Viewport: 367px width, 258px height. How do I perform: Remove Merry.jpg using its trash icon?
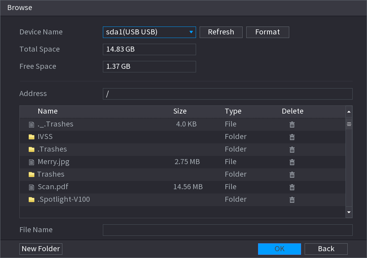pos(292,162)
